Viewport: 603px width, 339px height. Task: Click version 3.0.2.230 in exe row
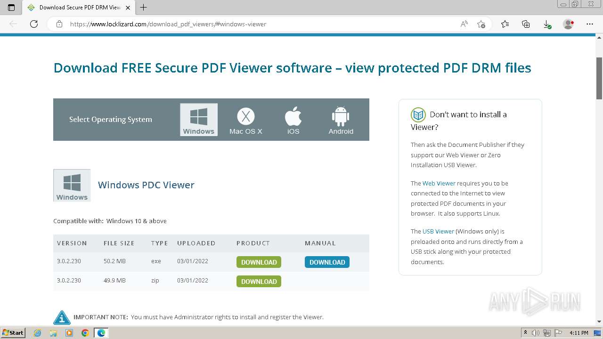[69, 261]
